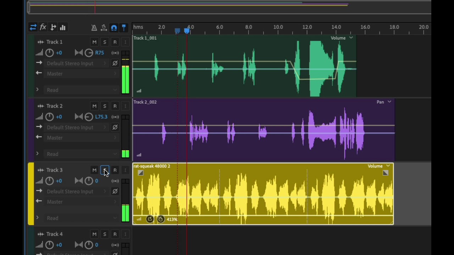This screenshot has height=255, width=454.
Task: Solo Track 4 with S button
Action: point(105,234)
